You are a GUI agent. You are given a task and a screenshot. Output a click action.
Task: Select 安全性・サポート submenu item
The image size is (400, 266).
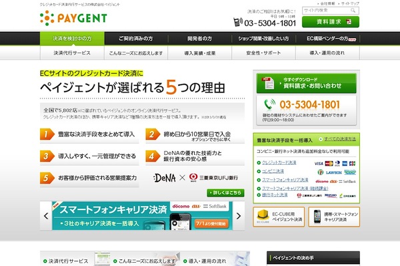263,53
